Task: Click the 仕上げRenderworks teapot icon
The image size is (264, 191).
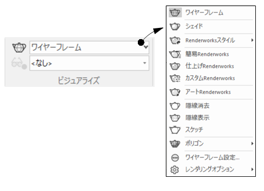Action: (x=175, y=66)
